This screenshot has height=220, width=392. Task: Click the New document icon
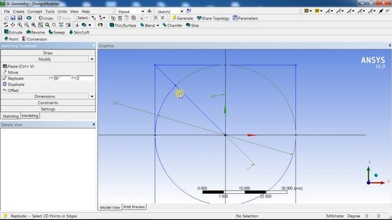click(x=6, y=18)
